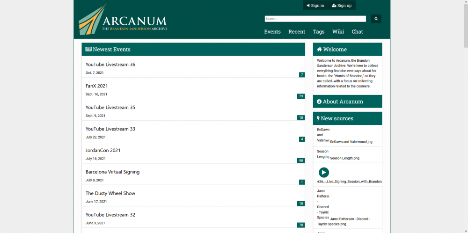Image resolution: width=468 pixels, height=233 pixels.
Task: Focus the Search input field
Action: 315,19
